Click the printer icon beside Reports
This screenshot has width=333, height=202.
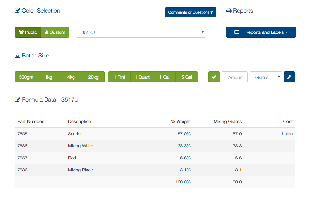pos(229,11)
